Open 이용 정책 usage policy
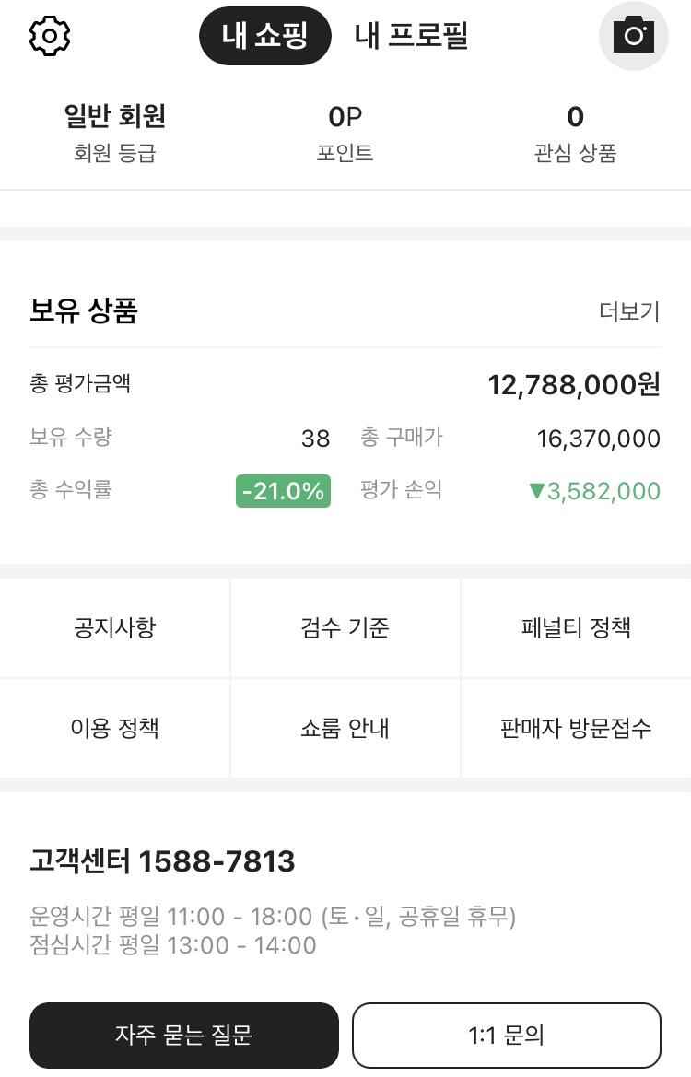This screenshot has width=691, height=1077. (x=115, y=728)
